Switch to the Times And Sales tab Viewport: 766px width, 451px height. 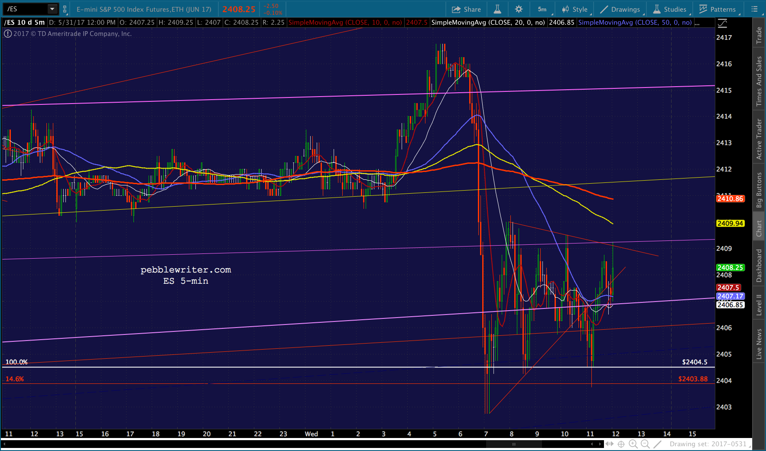click(x=759, y=81)
